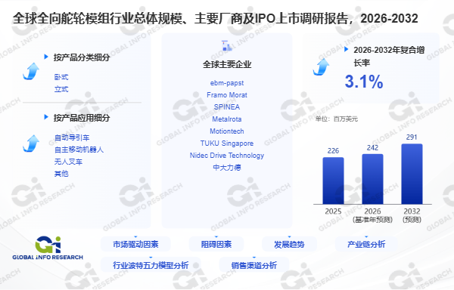Click the Motiontech company name
This screenshot has height=290, width=454.
(x=227, y=131)
